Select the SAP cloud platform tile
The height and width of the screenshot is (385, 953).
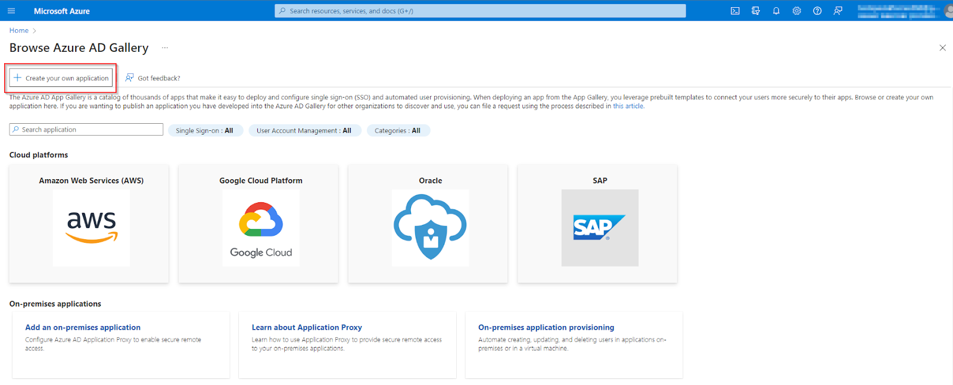coord(597,224)
